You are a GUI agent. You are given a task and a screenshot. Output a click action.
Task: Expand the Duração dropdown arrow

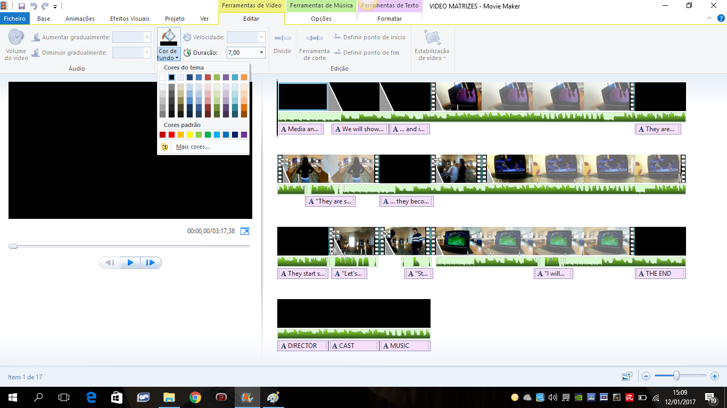(261, 53)
